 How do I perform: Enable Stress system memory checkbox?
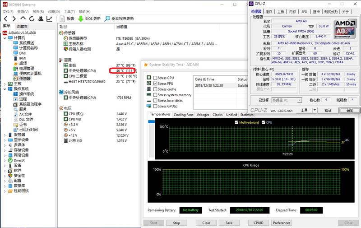[x=155, y=95]
